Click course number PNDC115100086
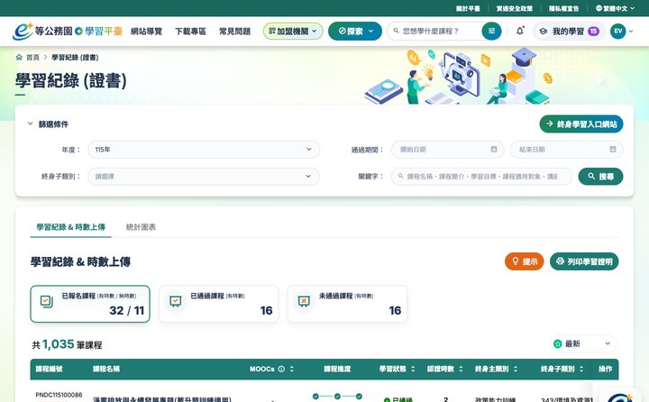The image size is (649, 402). pos(59,395)
